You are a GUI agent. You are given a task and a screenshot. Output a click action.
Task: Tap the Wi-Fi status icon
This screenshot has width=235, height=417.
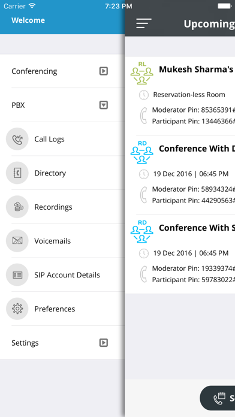click(x=32, y=6)
